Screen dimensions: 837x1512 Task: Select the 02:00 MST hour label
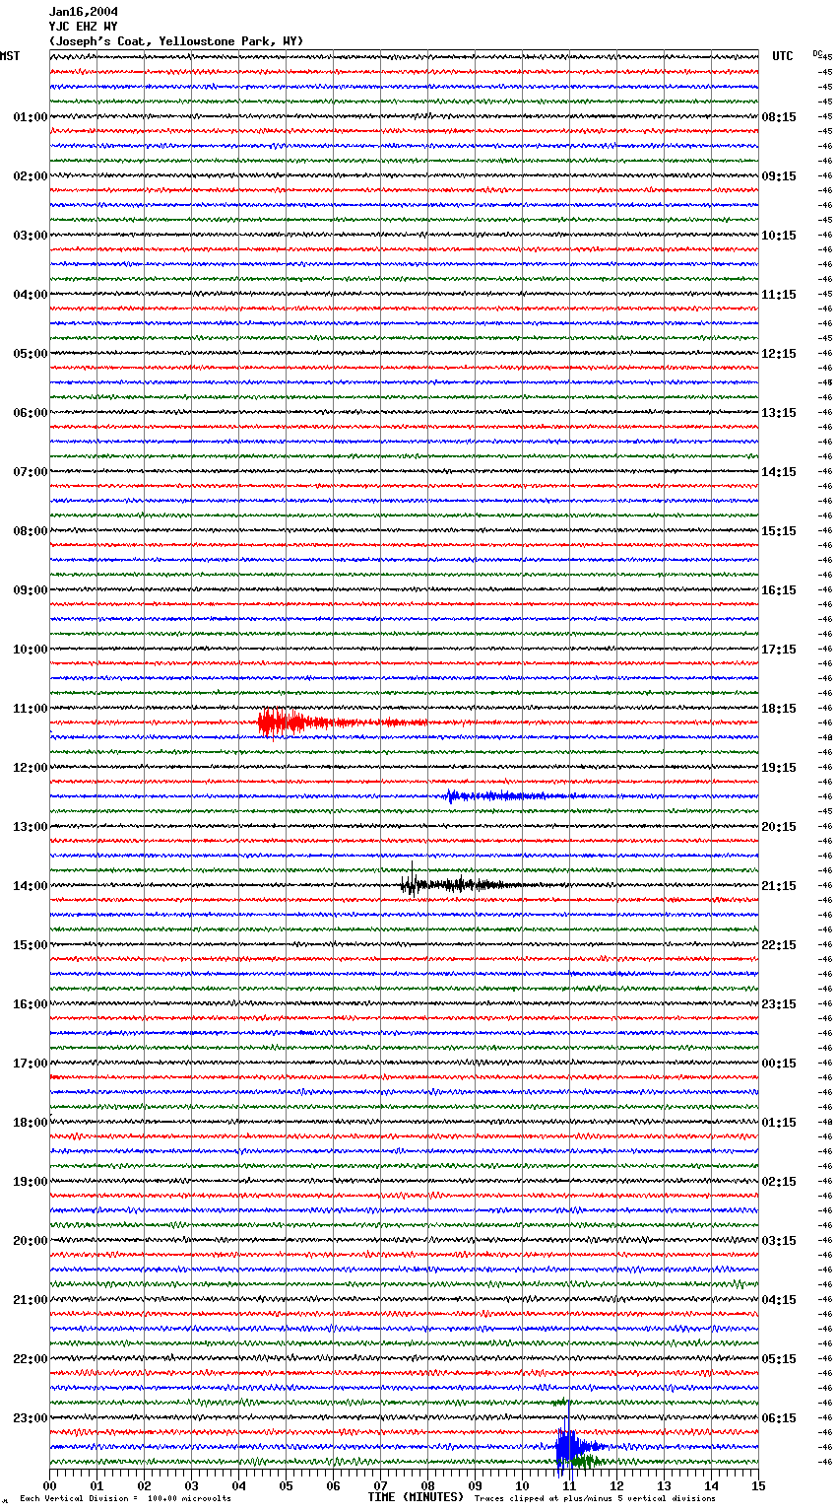[31, 176]
